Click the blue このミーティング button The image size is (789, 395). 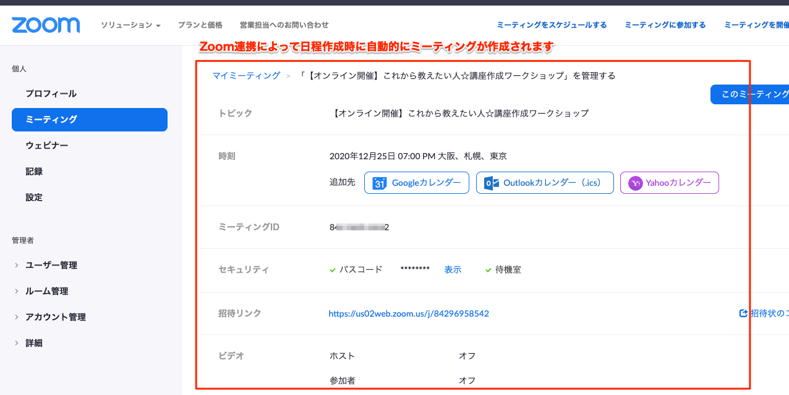click(749, 94)
